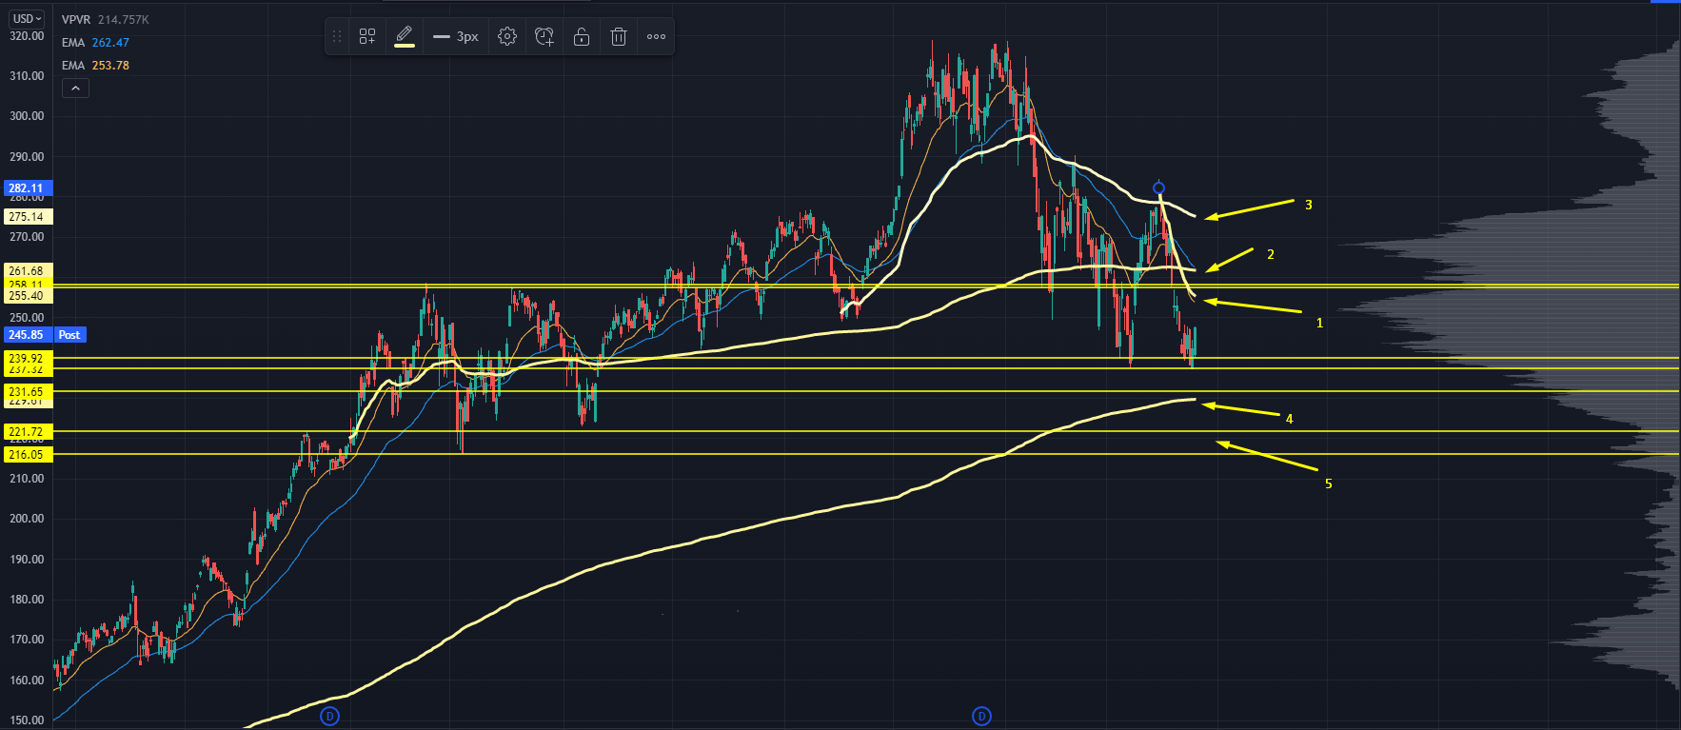Click the 282.11 blue price label

pyautogui.click(x=27, y=188)
